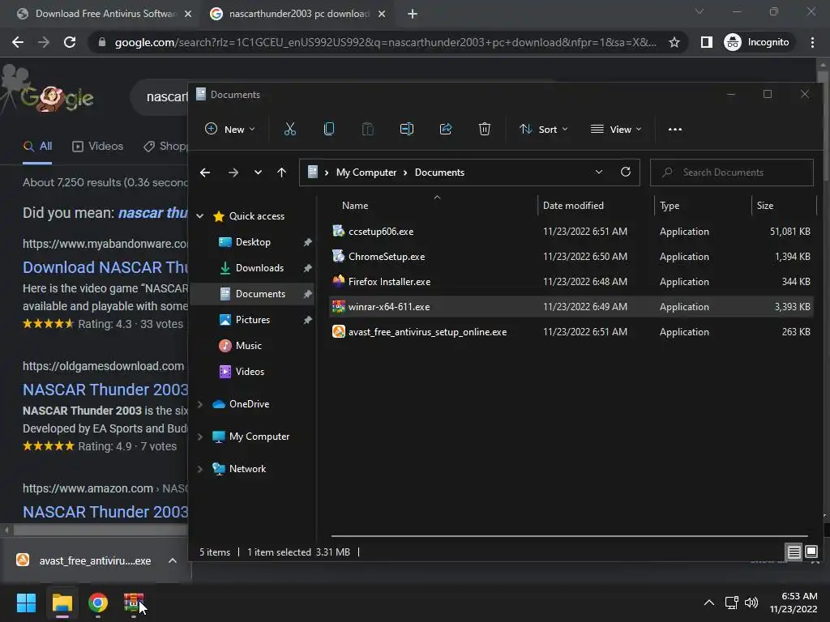The height and width of the screenshot is (622, 830).
Task: Click the Rename icon in File Explorer toolbar
Action: (407, 129)
